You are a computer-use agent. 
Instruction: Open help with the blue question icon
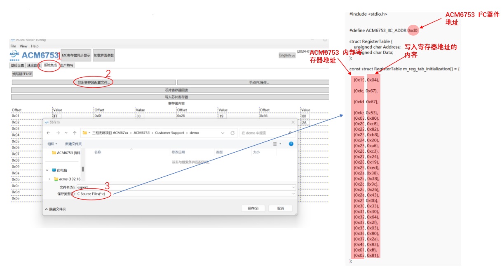[x=291, y=144]
